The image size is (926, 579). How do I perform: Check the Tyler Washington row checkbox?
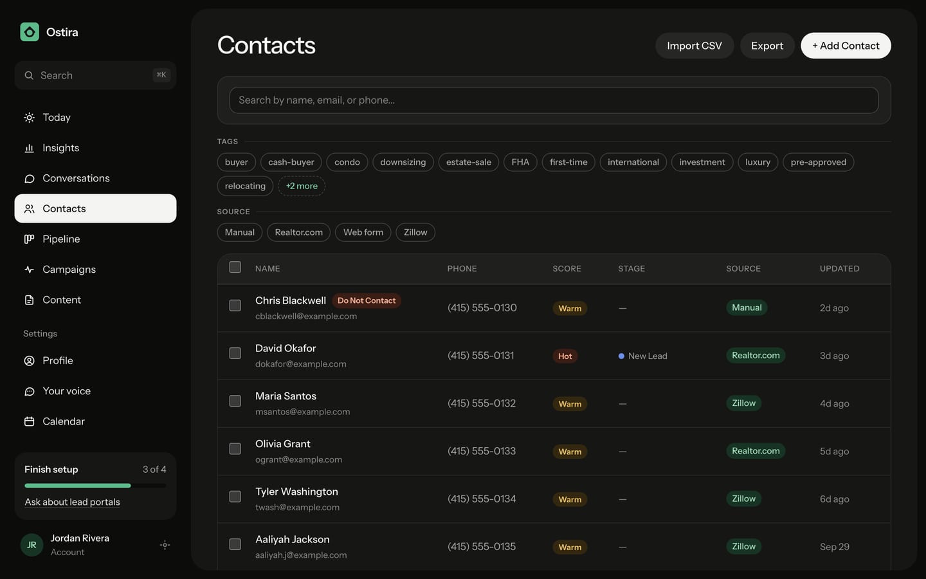click(235, 497)
